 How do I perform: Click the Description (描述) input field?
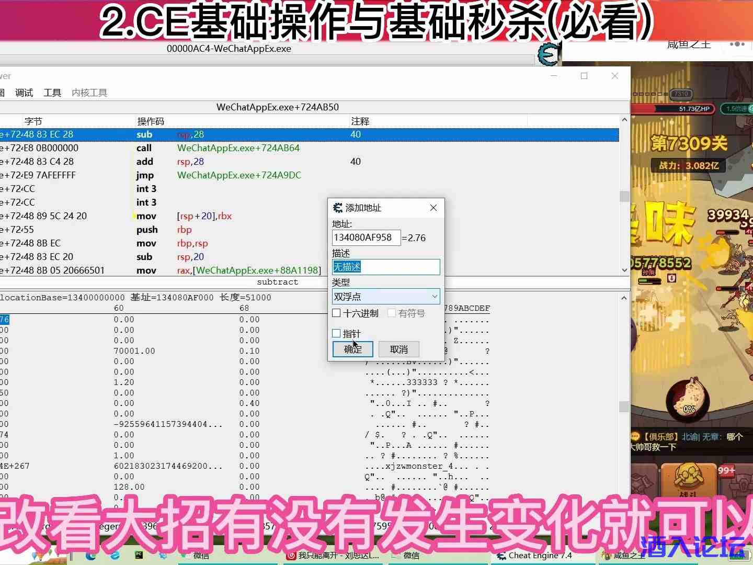(386, 267)
